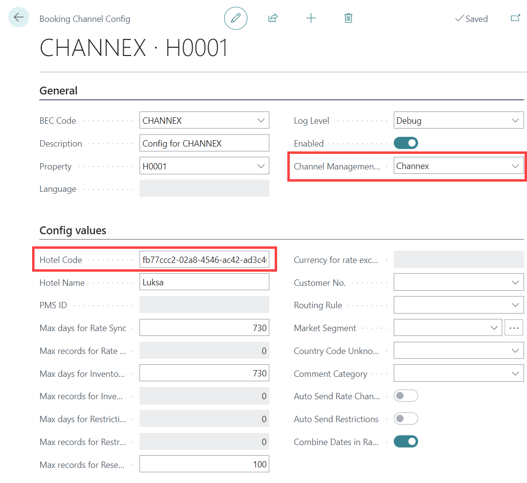Screen dimensions: 527x483
Task: Open the Market Segment dropdown
Action: (494, 328)
